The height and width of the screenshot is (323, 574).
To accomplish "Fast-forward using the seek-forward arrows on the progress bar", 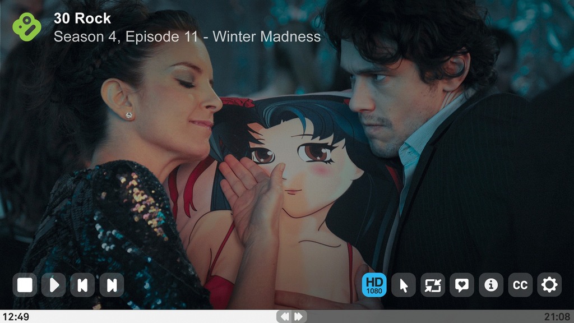I will (299, 316).
